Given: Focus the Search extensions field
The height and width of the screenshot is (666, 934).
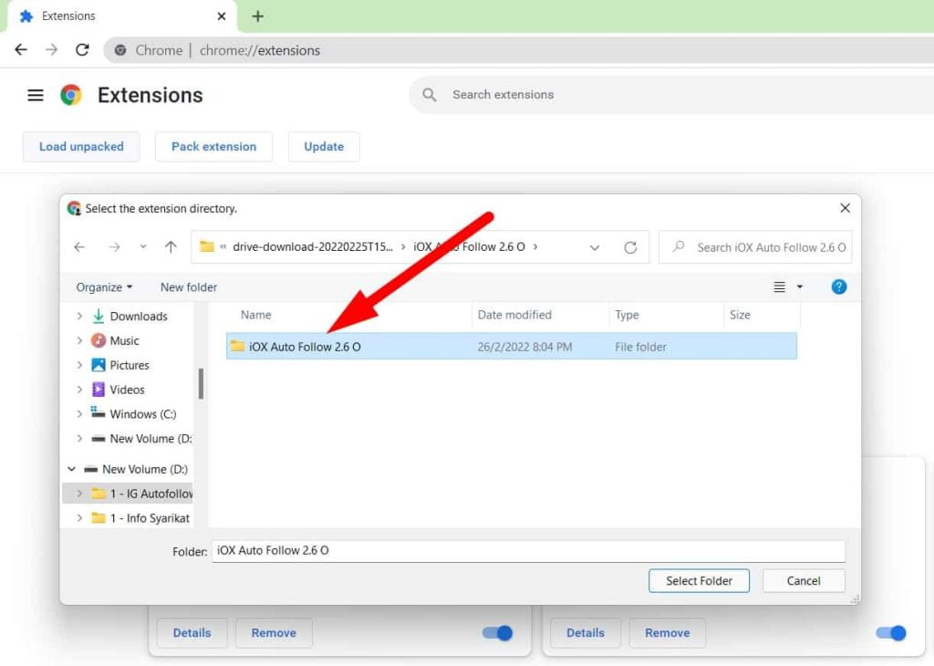Looking at the screenshot, I should (671, 95).
